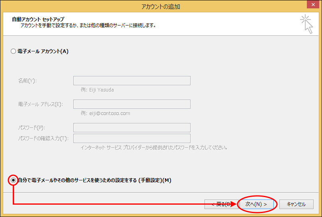Click the パスワード(P) input field
This screenshot has width=322, height=217.
[x=132, y=127]
